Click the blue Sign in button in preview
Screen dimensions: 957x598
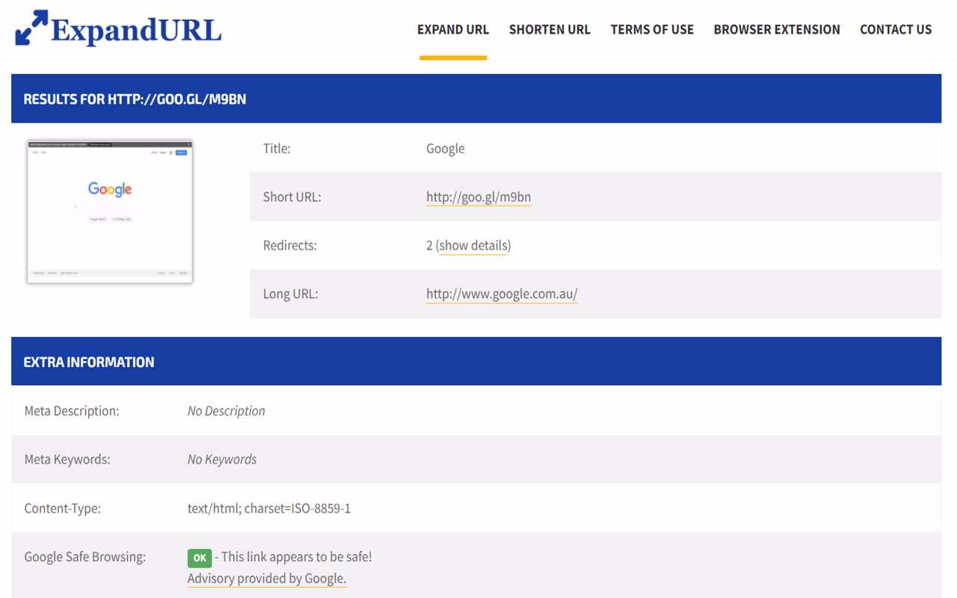(x=181, y=152)
